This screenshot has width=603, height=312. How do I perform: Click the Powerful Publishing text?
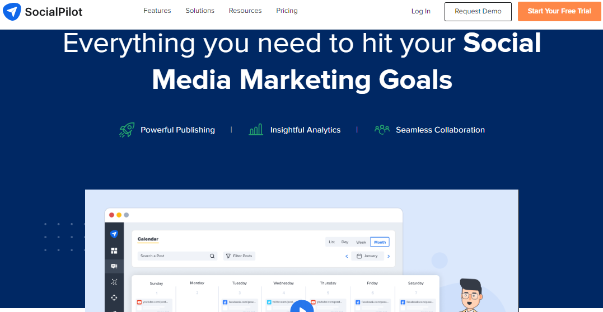click(177, 130)
